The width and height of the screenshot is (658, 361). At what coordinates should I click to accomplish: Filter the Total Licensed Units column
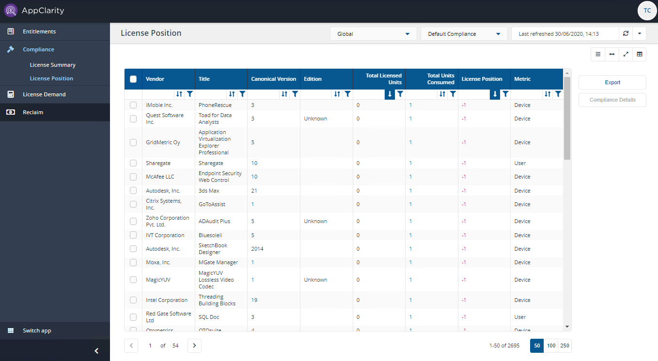(400, 94)
